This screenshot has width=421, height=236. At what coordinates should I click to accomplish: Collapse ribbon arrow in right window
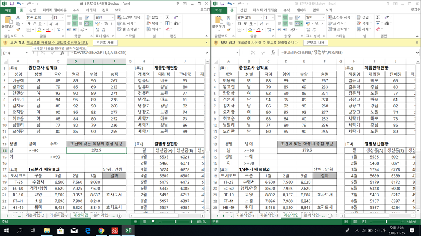417,36
